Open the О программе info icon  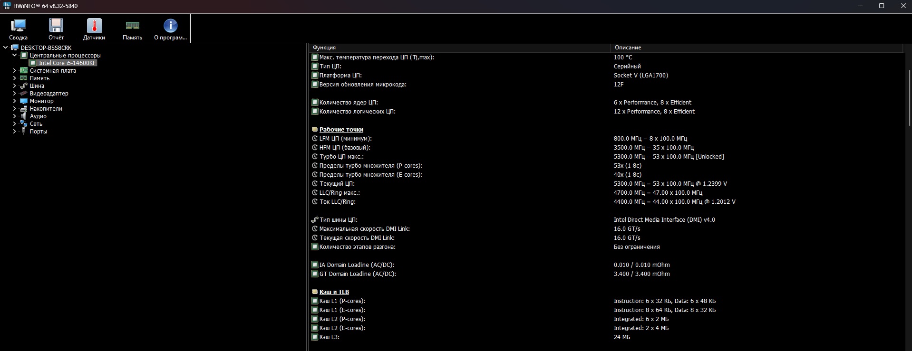(x=170, y=26)
